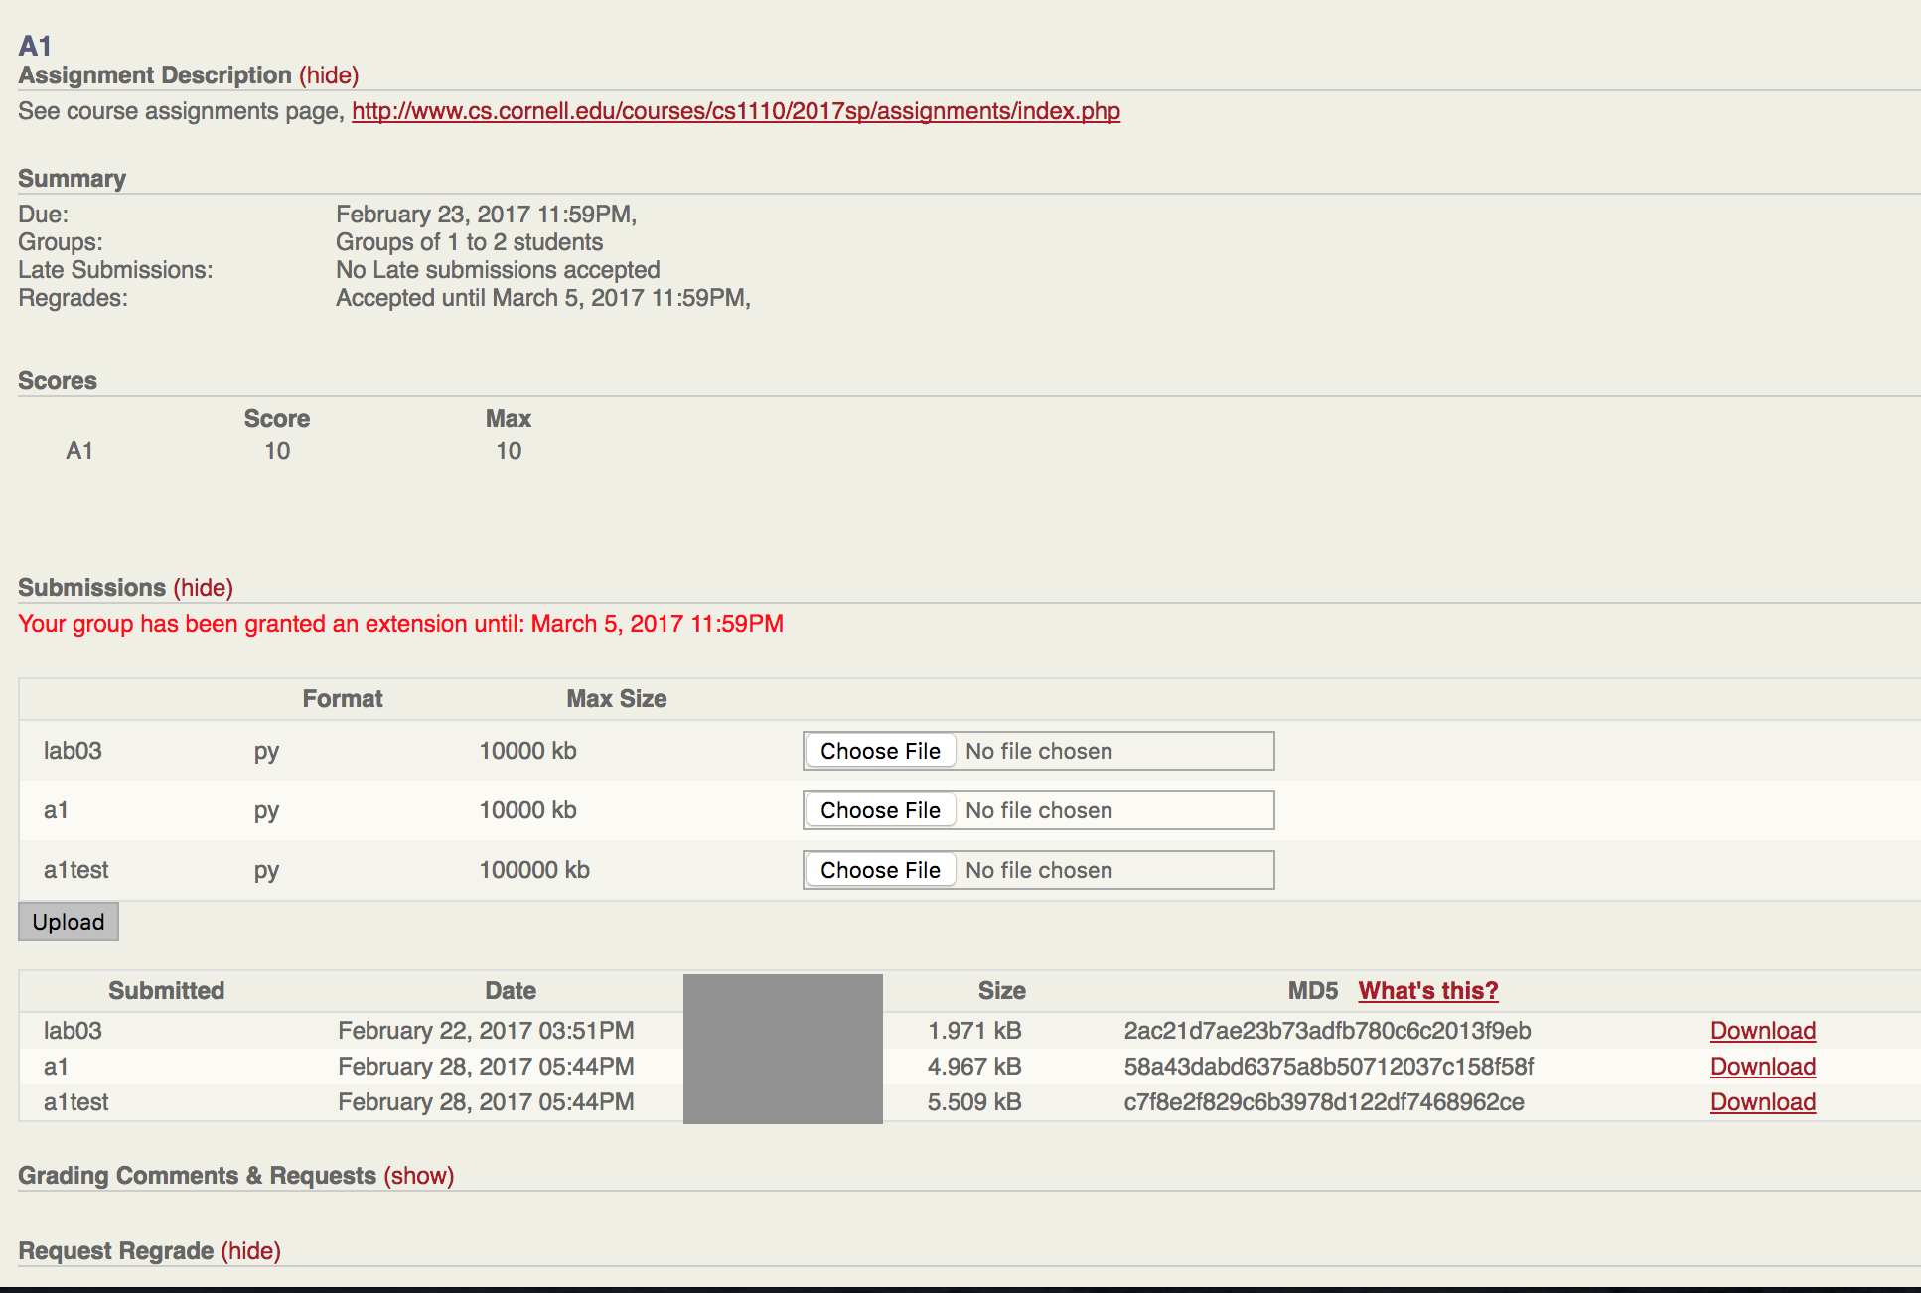Click the lab03 MD5 hash text
The height and width of the screenshot is (1293, 1921).
click(1327, 1031)
